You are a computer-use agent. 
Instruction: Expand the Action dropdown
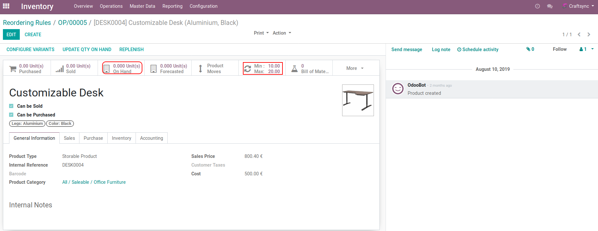281,33
